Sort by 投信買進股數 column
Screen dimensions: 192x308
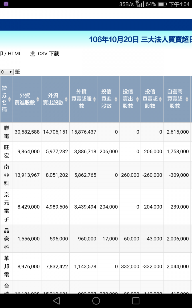click(x=109, y=99)
